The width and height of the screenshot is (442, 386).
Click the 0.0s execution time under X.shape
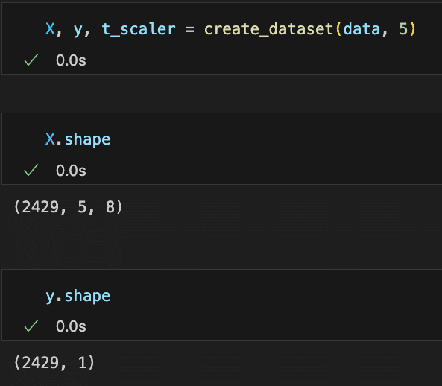point(71,171)
